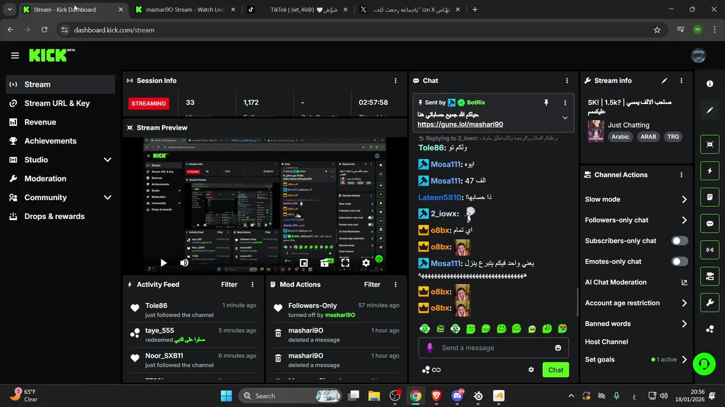Screen dimensions: 725x407
Task: Open Activity Feed three-dot menu
Action: 253,284
